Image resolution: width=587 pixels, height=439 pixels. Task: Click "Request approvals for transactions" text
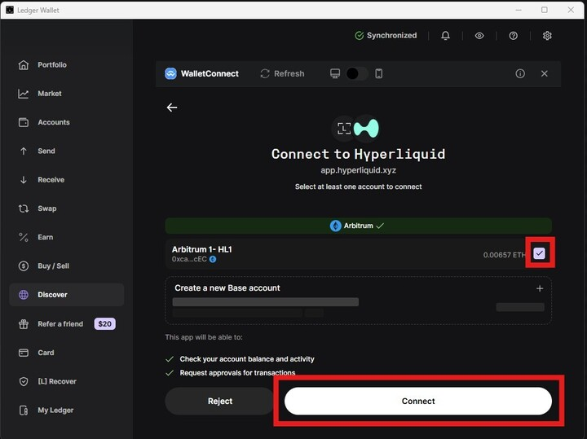point(237,373)
